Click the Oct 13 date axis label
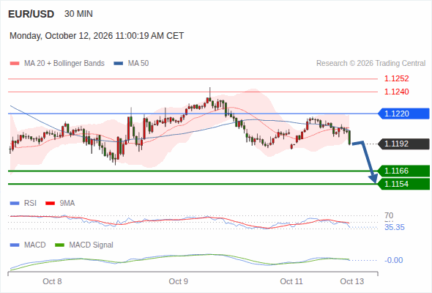 352,281
